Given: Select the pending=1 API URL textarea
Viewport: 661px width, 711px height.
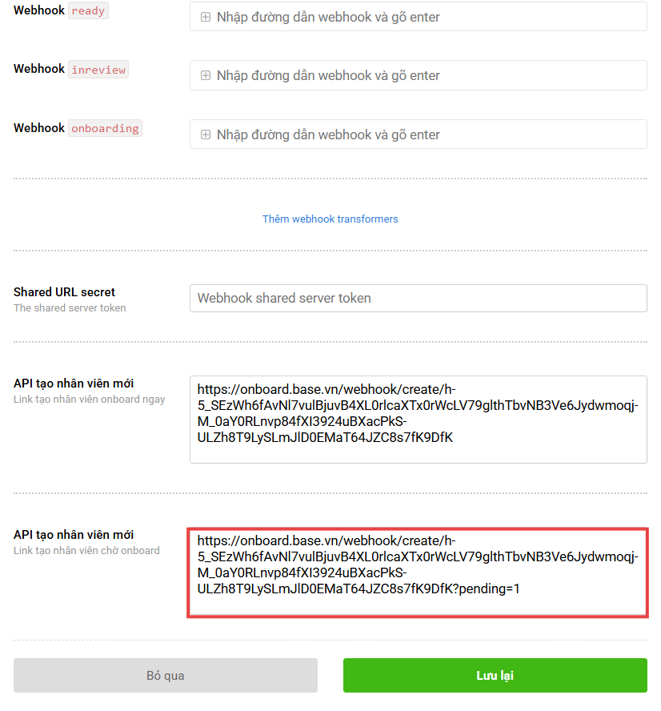Looking at the screenshot, I should click(x=418, y=572).
